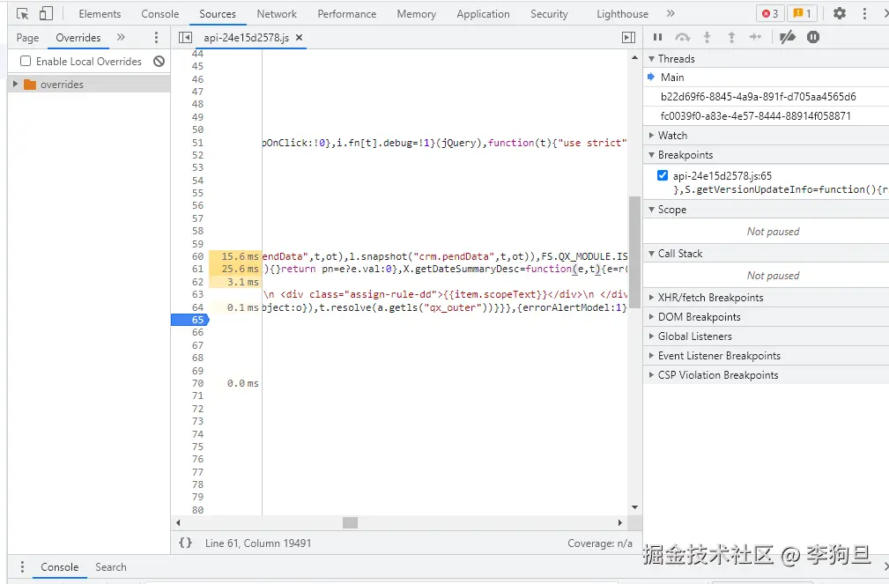Toggle the device toolbar icon
Viewport: 889px width, 584px height.
click(x=46, y=13)
